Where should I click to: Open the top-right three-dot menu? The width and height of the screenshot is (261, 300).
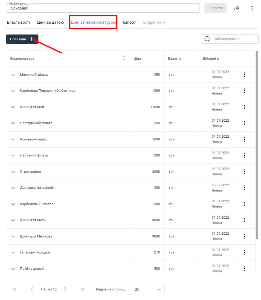[252, 8]
